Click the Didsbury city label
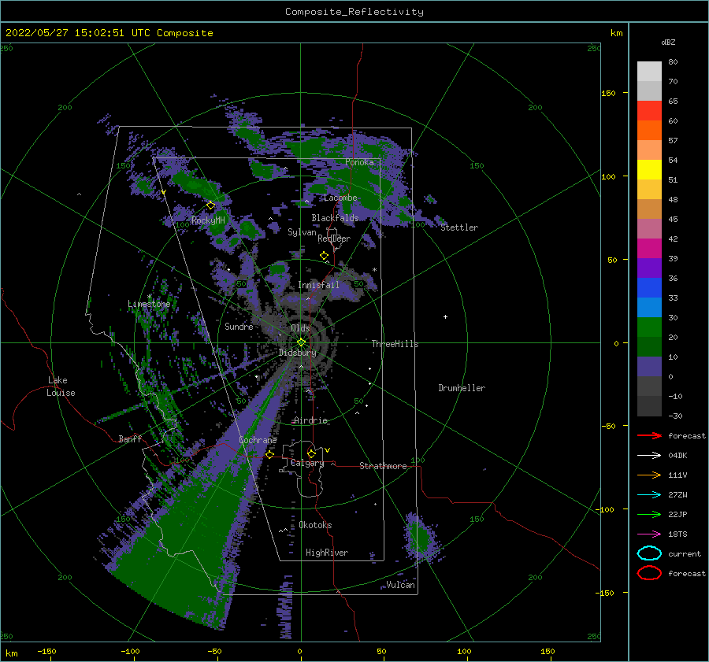 tap(298, 353)
